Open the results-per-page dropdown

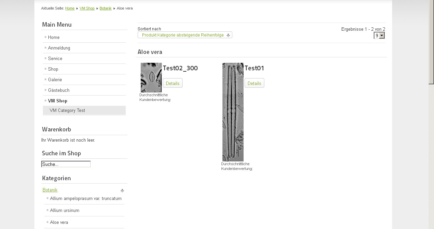(x=379, y=35)
